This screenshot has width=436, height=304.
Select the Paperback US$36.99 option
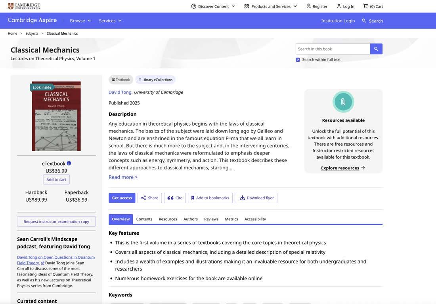pos(76,196)
